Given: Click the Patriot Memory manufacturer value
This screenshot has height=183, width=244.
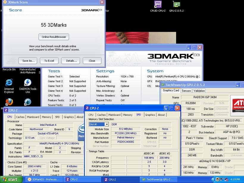Looking at the screenshot, I should 126,137.
